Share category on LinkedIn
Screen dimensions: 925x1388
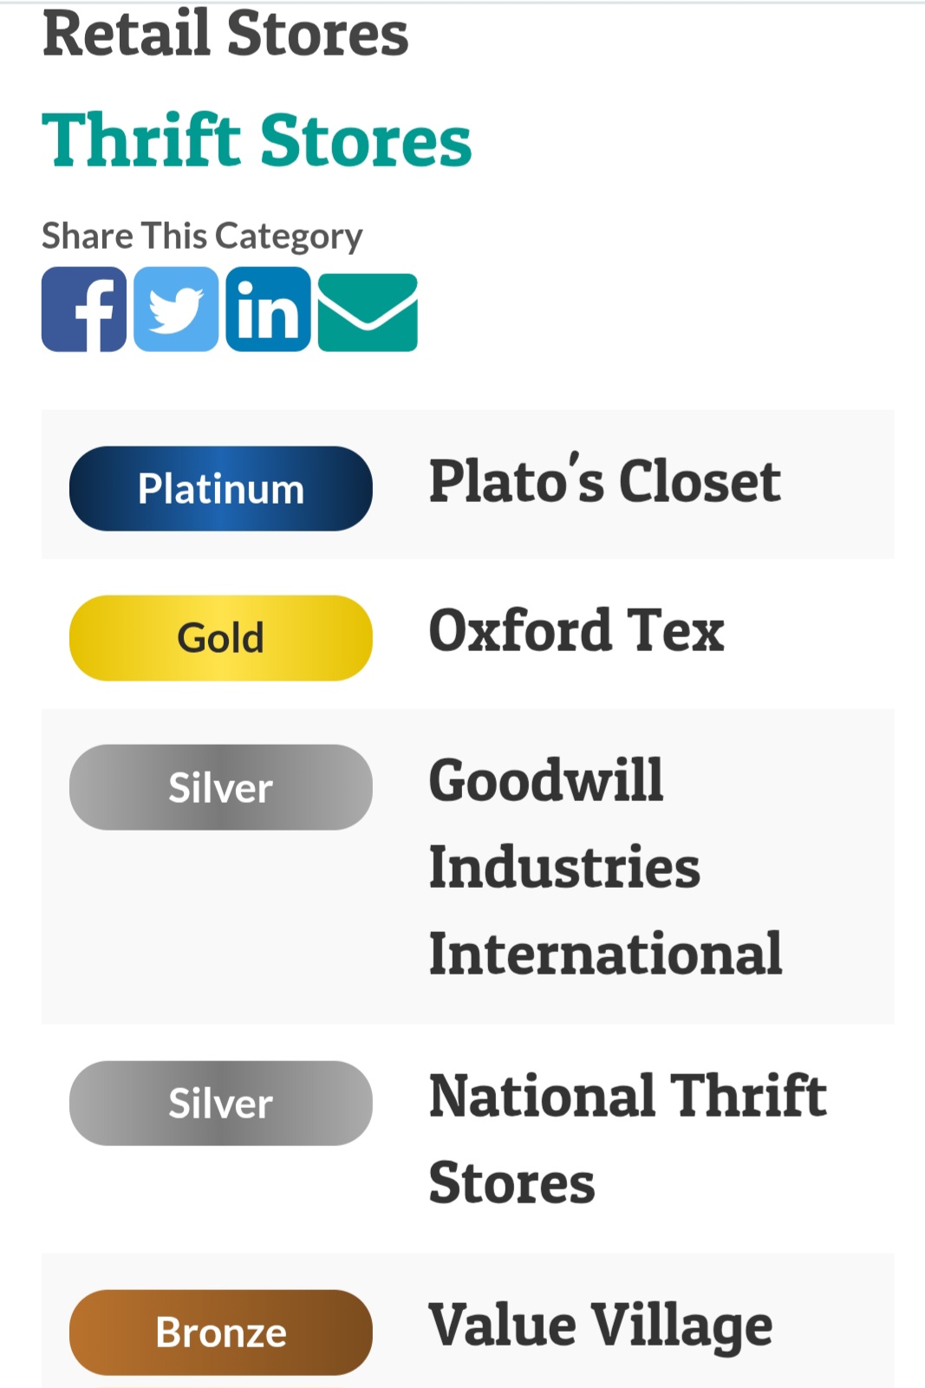coord(268,310)
